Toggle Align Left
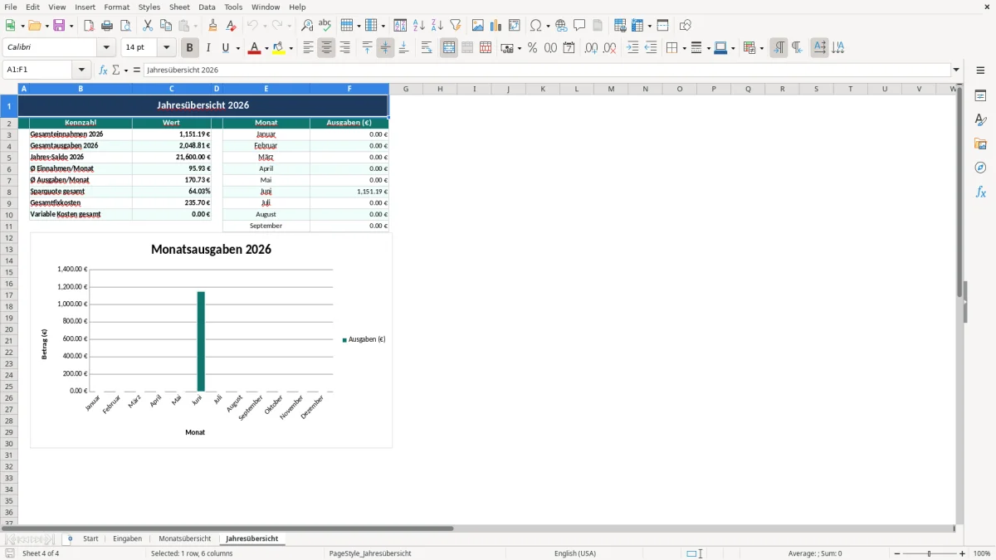Viewport: 996px width, 560px height. pyautogui.click(x=308, y=48)
